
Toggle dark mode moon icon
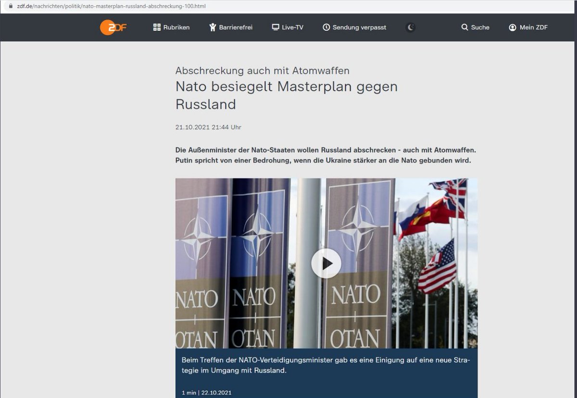tap(411, 27)
